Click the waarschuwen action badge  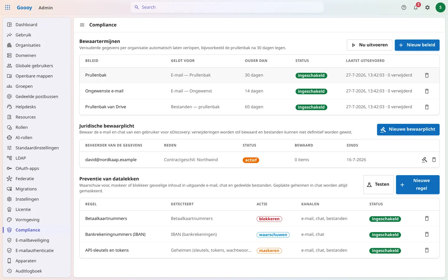point(273,235)
